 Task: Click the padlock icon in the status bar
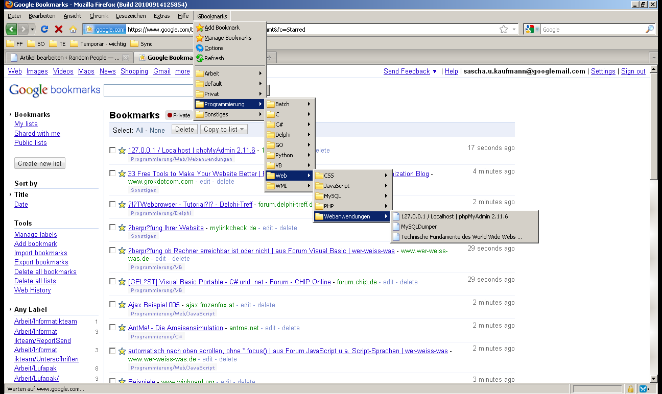pyautogui.click(x=631, y=389)
